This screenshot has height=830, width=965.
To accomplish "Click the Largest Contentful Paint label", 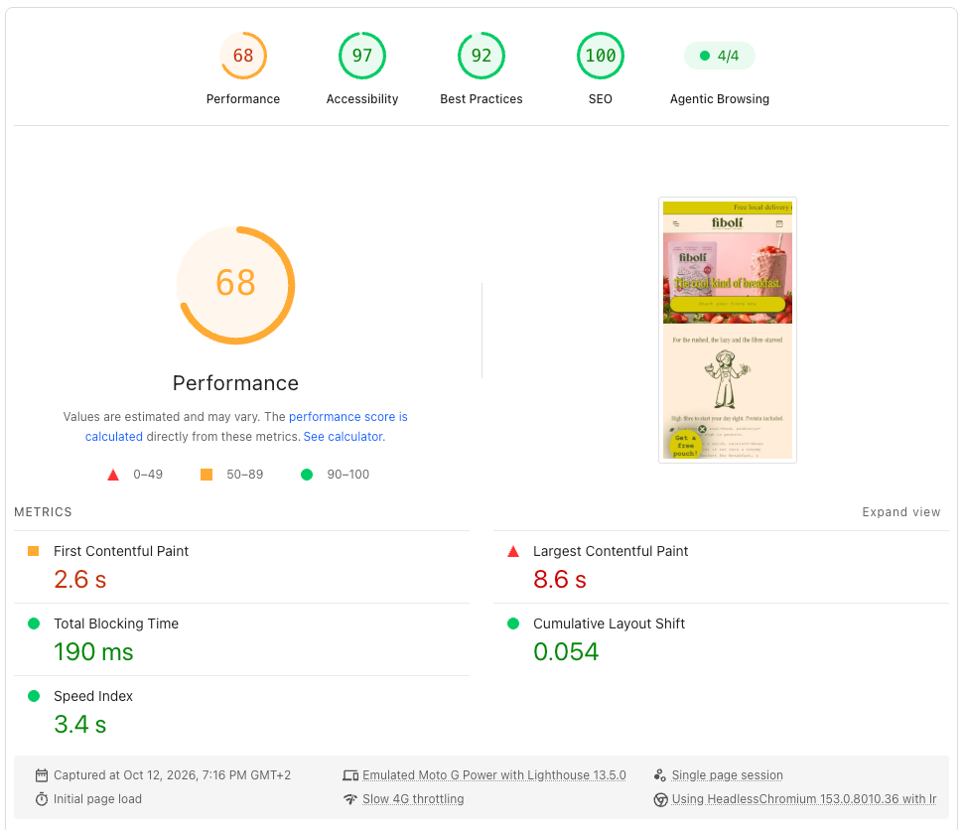I will click(611, 551).
